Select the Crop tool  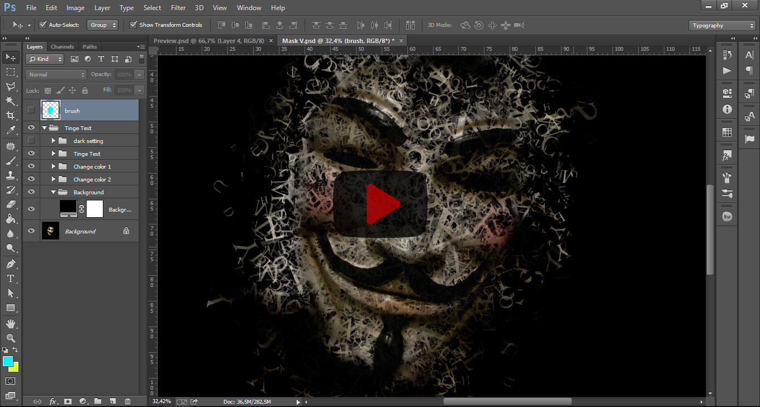[10, 116]
